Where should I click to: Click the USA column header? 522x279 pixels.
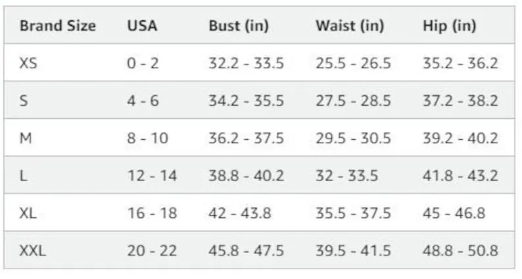click(142, 26)
